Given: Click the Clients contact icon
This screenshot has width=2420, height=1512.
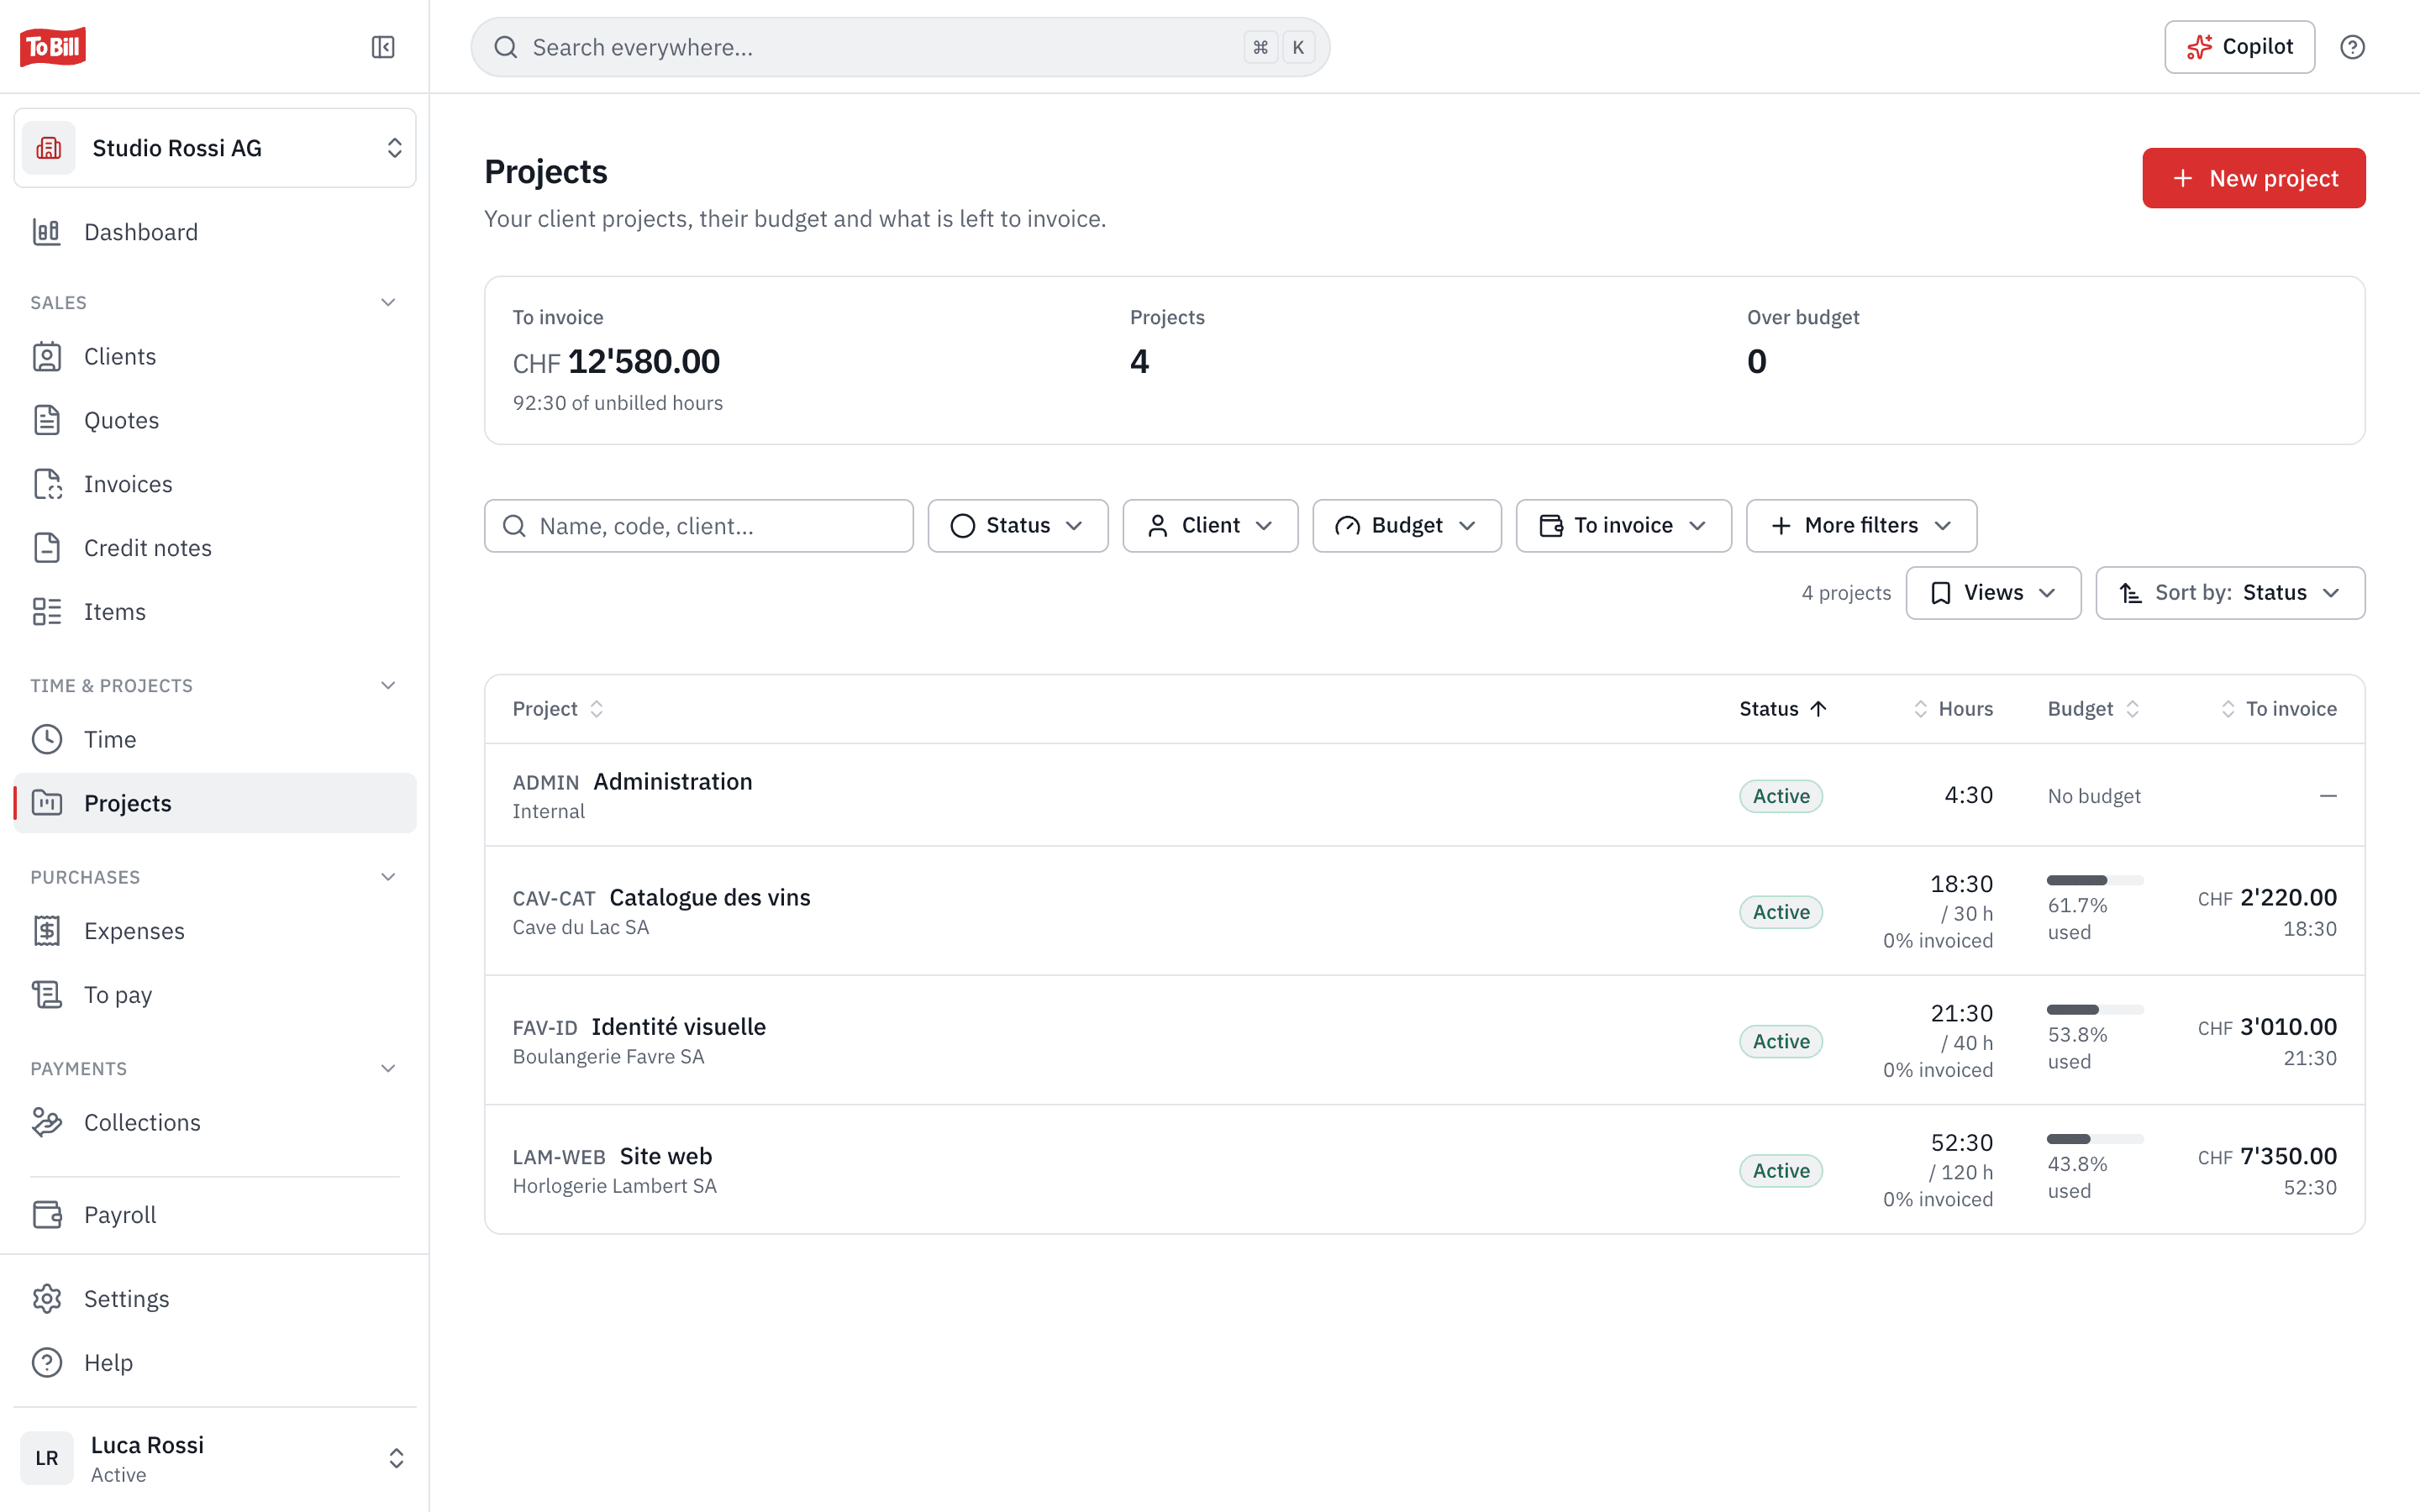Looking at the screenshot, I should click(47, 356).
